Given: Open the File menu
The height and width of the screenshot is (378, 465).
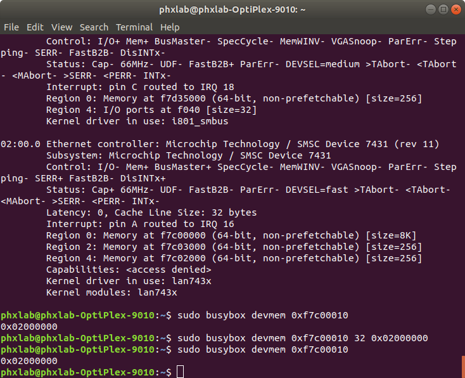Looking at the screenshot, I should [11, 27].
